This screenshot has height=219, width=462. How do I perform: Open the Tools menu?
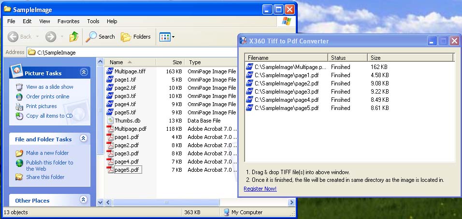tap(93, 21)
